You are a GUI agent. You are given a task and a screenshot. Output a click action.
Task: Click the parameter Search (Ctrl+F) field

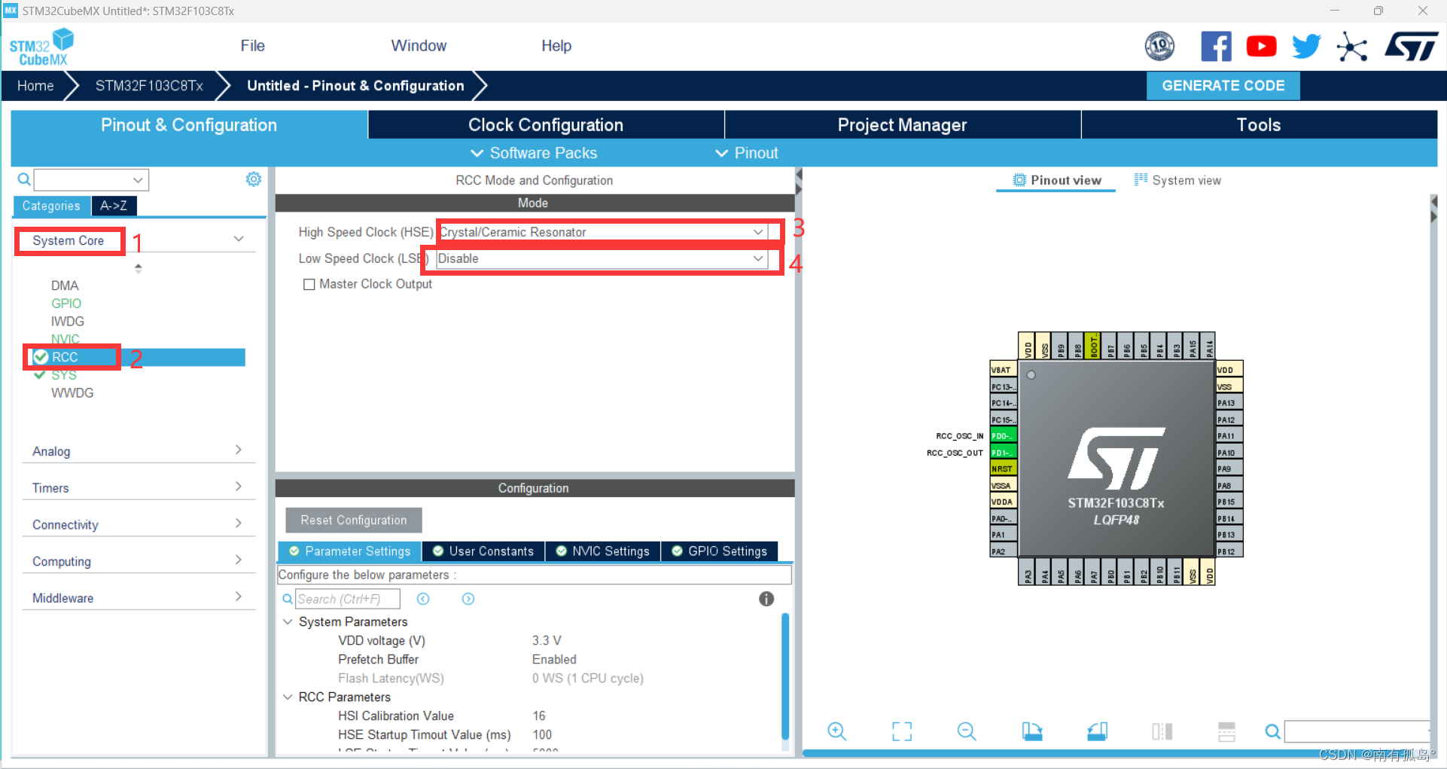[347, 599]
